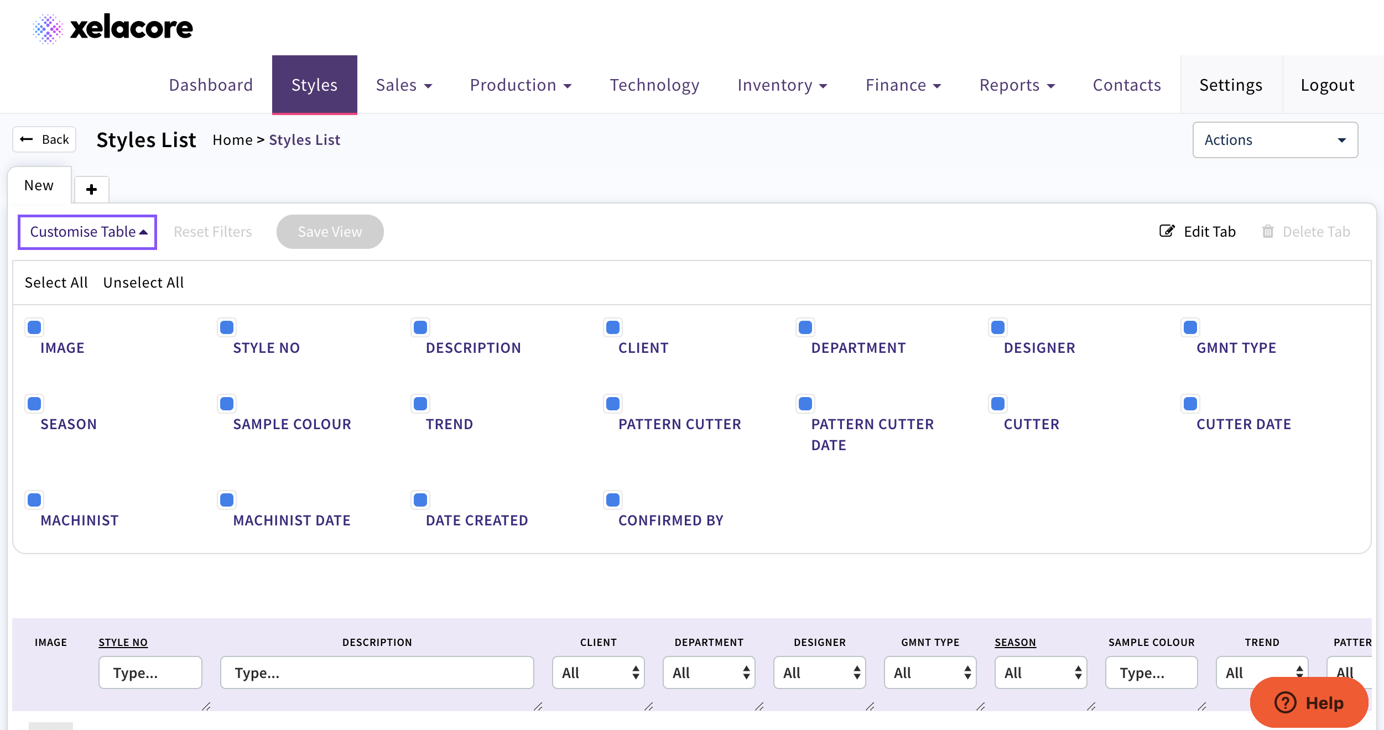Viewport: 1384px width, 730px height.
Task: Uncheck the IMAGE column checkbox
Action: 34,327
